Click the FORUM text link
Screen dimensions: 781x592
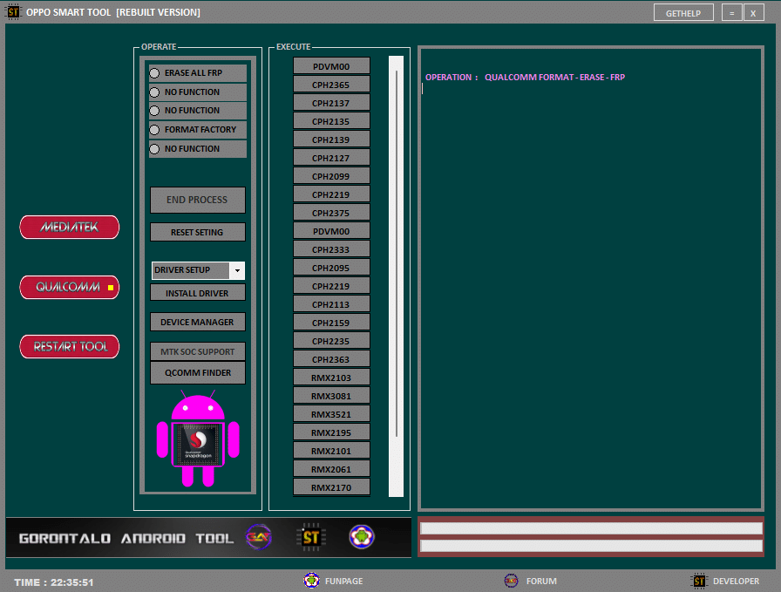541,581
